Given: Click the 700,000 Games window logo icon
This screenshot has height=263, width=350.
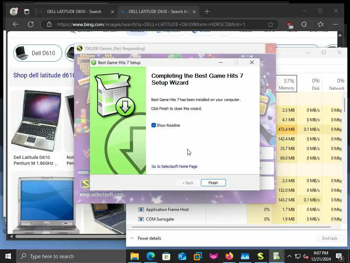Looking at the screenshot, I should [79, 48].
